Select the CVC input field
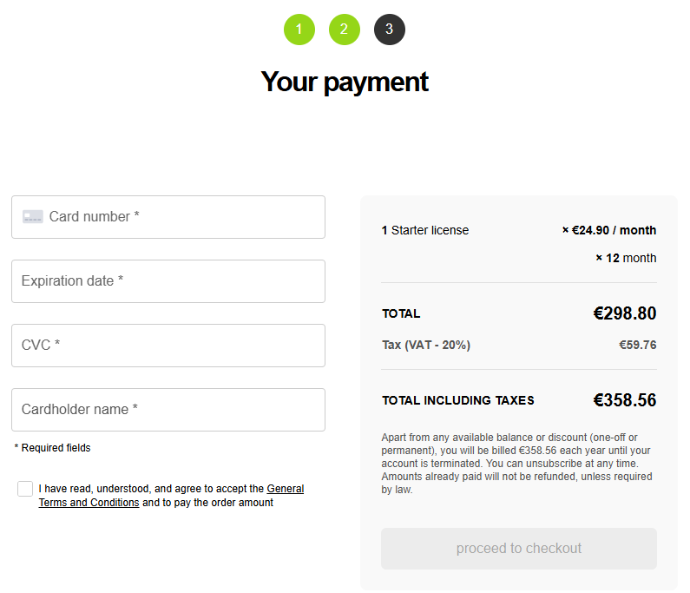The image size is (690, 593). pos(168,346)
